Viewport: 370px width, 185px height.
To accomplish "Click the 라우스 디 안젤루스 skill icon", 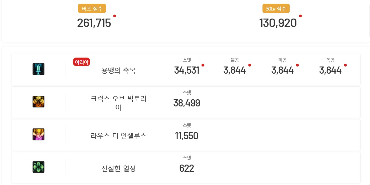I will pos(38,134).
